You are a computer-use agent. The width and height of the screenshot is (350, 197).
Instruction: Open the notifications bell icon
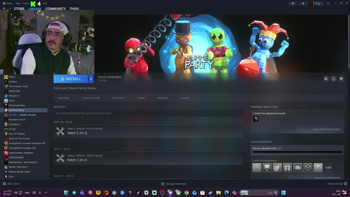(x=303, y=3)
